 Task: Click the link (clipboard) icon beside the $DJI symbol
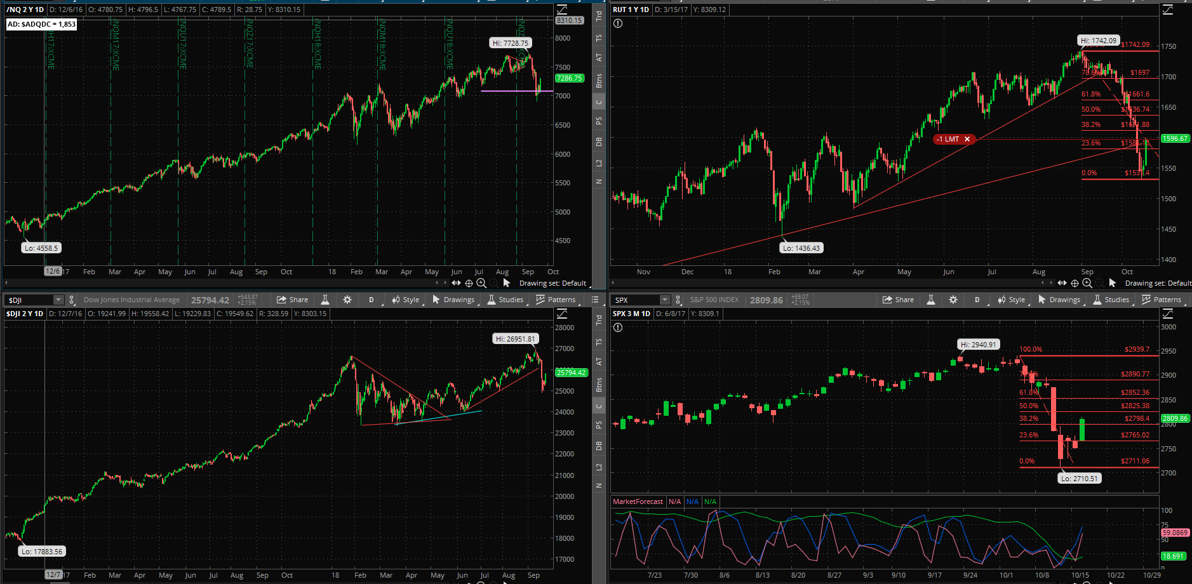coord(72,300)
